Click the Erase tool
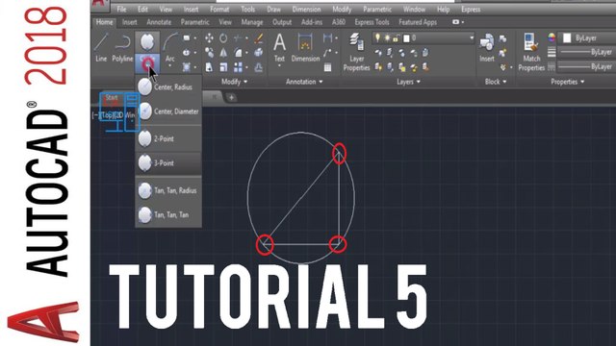 tap(258, 38)
